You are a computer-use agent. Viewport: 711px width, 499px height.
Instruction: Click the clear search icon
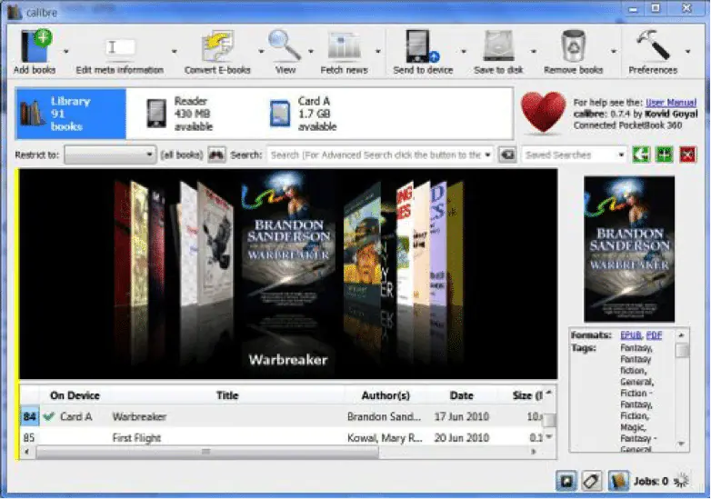[507, 155]
